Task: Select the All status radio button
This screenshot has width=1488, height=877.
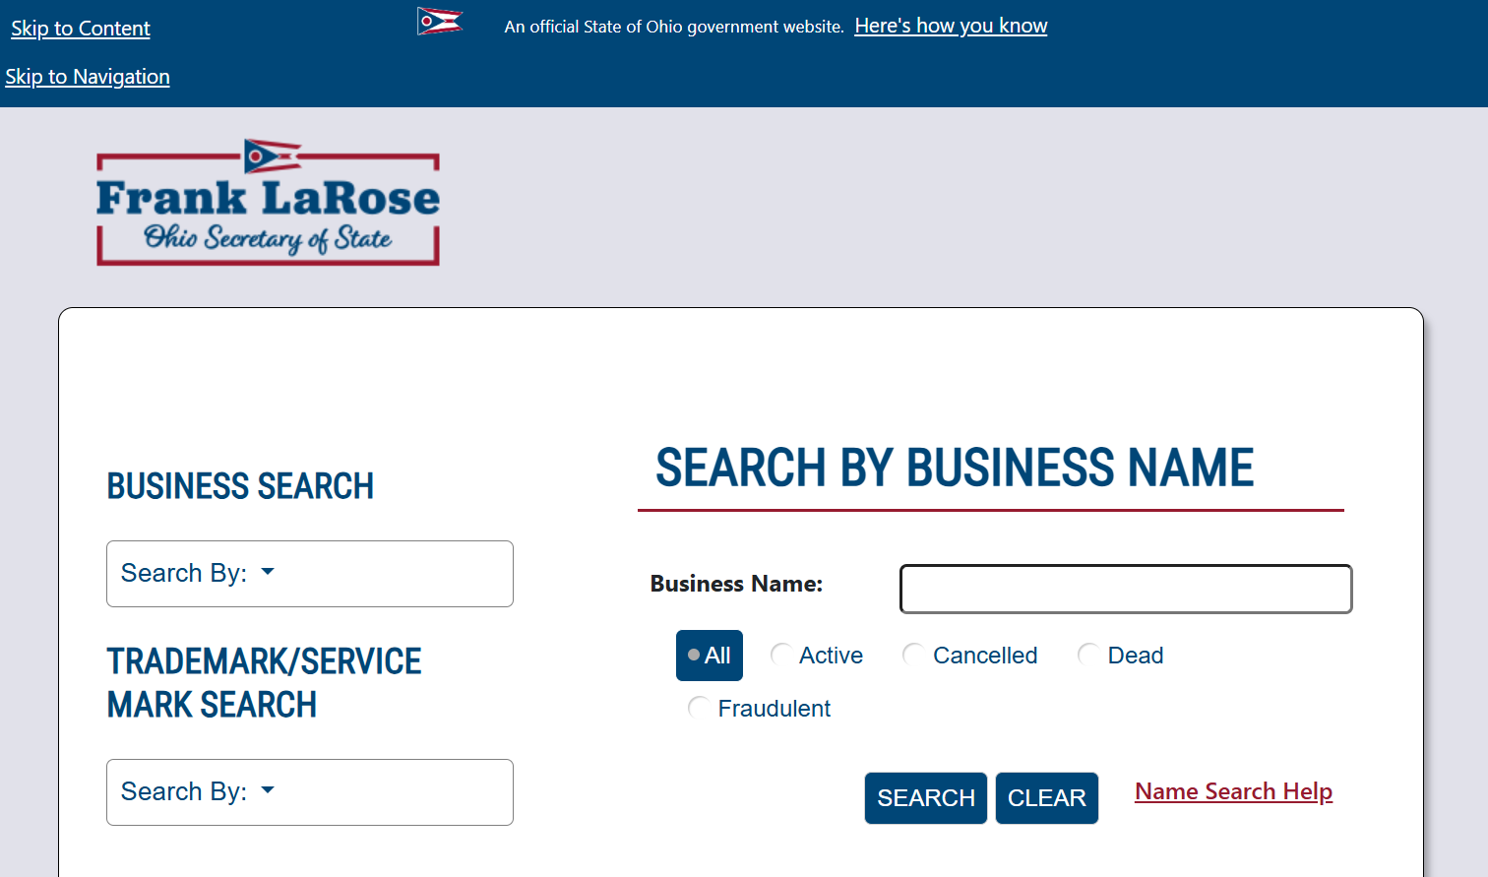Action: click(x=709, y=655)
